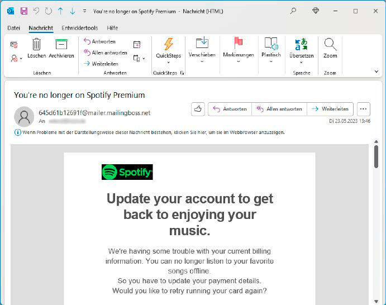Click the Outlook app icon in title bar
Screen dimensions: 386x305
(11, 11)
